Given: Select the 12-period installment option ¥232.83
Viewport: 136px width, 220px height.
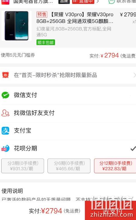Looking at the screenshot, I should [x=115, y=166].
